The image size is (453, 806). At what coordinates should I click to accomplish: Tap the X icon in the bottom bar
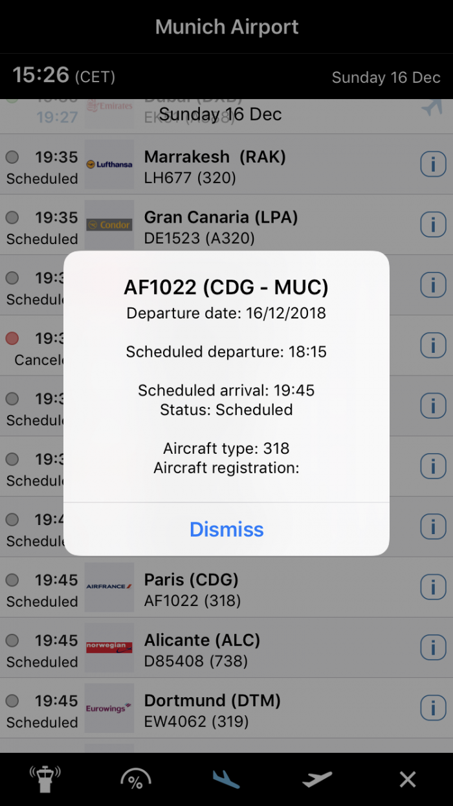tap(408, 779)
